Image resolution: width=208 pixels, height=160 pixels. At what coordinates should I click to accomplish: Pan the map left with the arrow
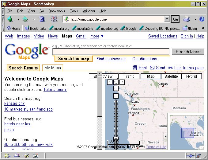[110, 82]
